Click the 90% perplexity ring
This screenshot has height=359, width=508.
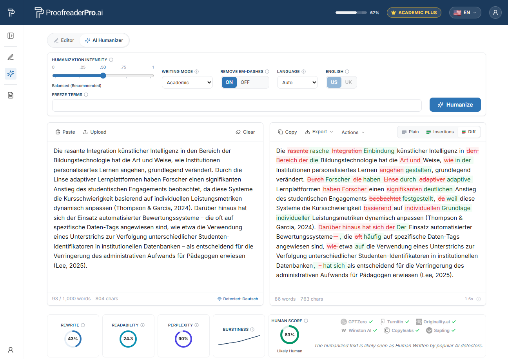click(x=183, y=339)
